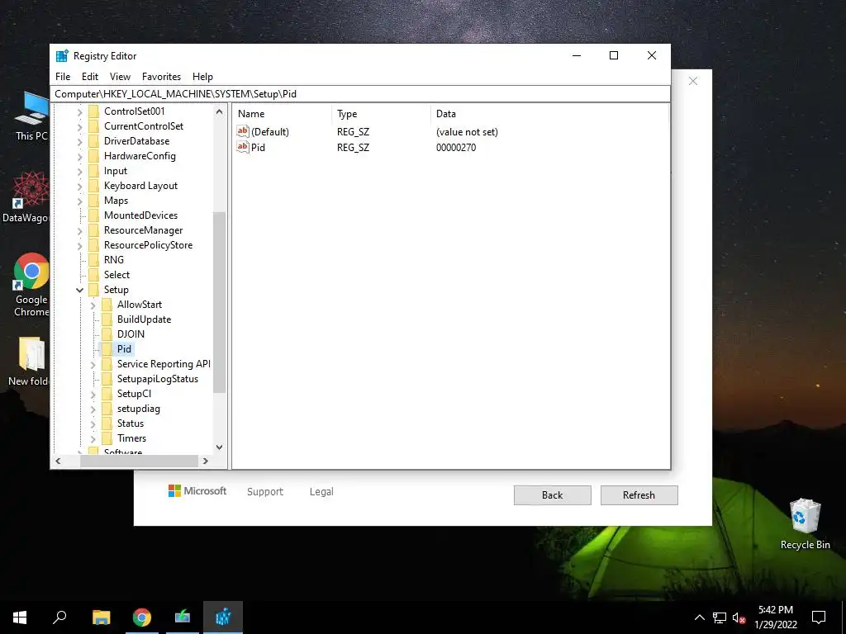The image size is (846, 634).
Task: Click the taskbar clock showing 5:42 PM
Action: tap(776, 617)
